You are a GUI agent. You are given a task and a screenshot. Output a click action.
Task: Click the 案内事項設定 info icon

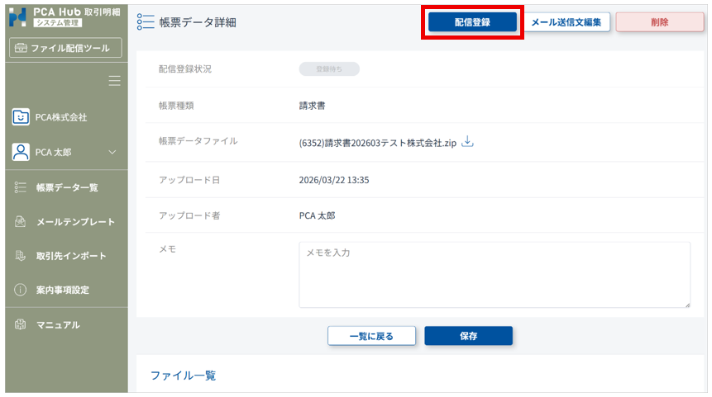pyautogui.click(x=22, y=290)
